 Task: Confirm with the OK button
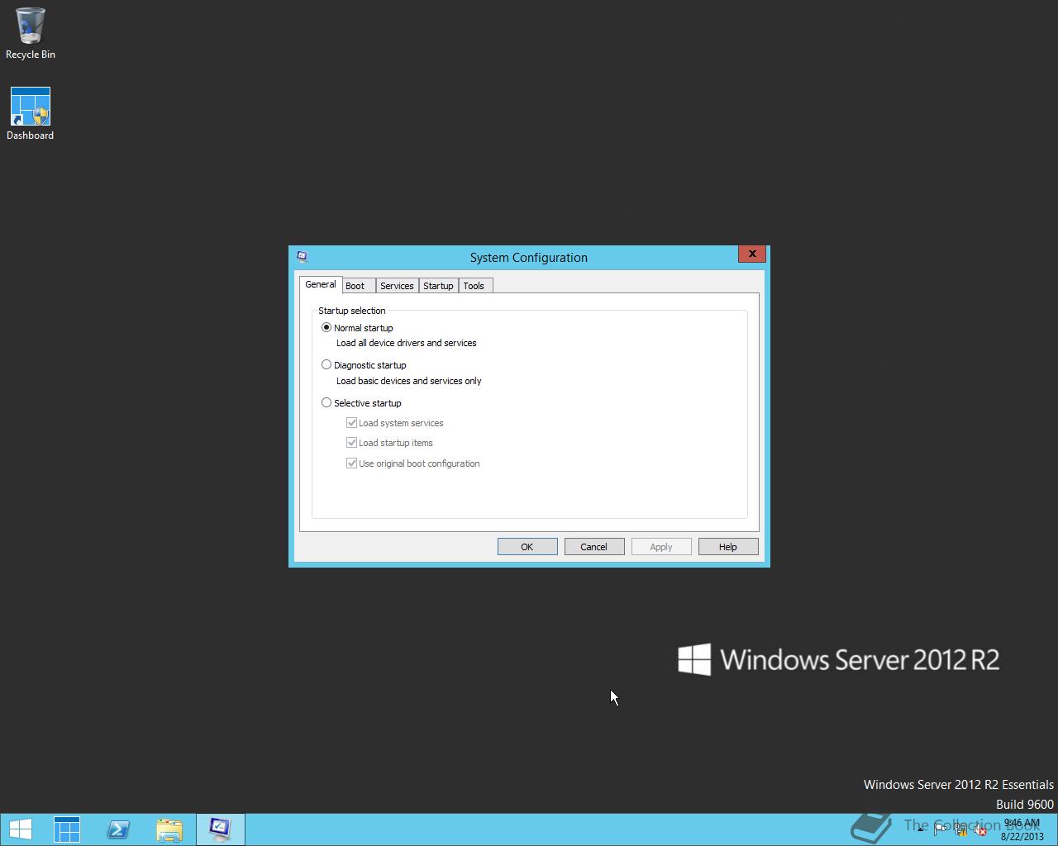[527, 547]
